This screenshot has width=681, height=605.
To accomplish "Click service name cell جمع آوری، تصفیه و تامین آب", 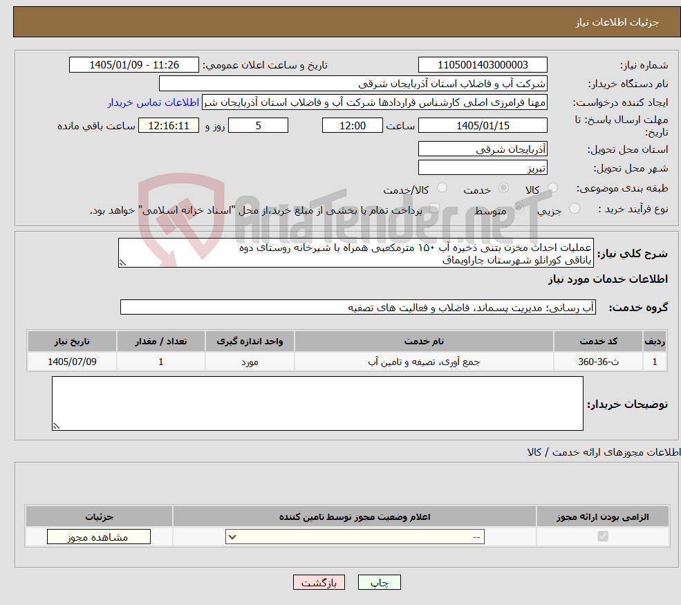I will pyautogui.click(x=424, y=362).
